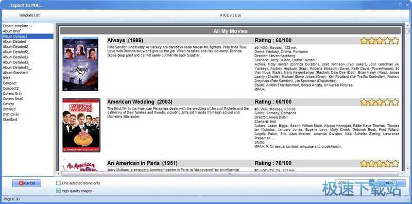Maximize the Export to PDF window
Image resolution: width=412 pixels, height=204 pixels.
point(400,5)
